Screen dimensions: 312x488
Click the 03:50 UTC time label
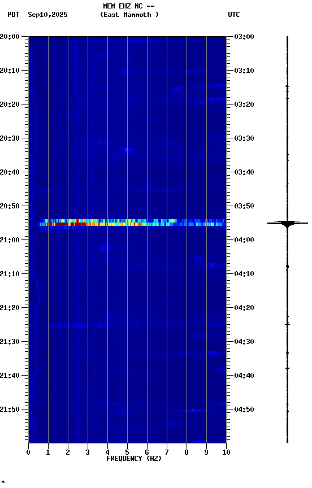[244, 206]
